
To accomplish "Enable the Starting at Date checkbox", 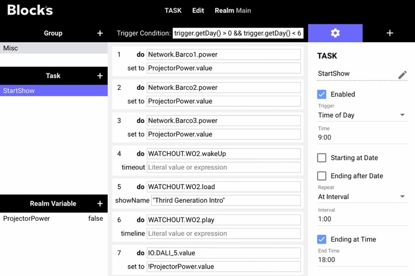I will click(x=322, y=158).
